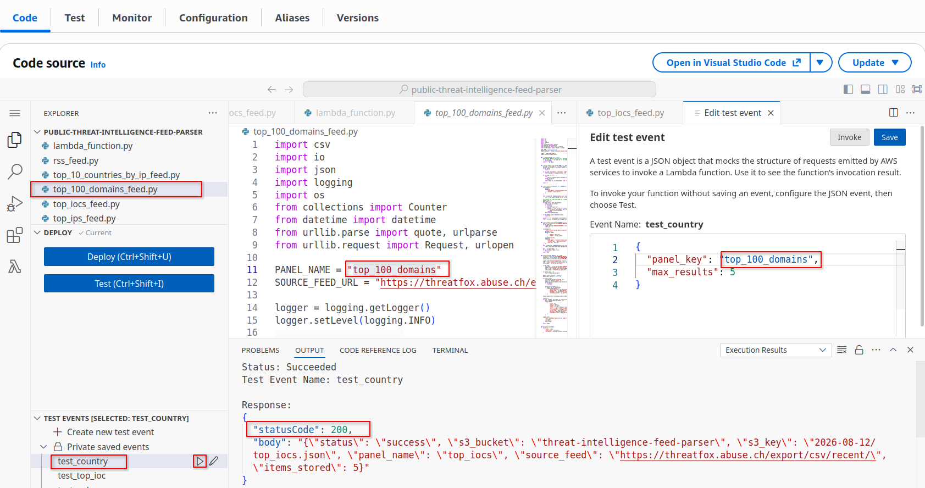
Task: Click threatfox.abuse.ch link in output
Action: pyautogui.click(x=747, y=455)
